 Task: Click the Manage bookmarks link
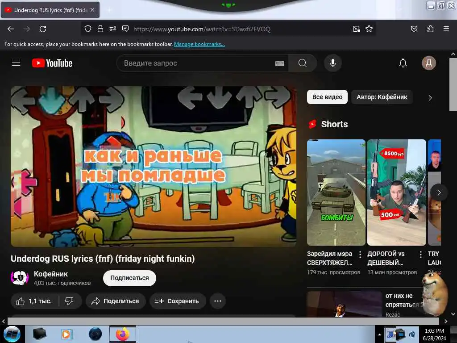point(199,44)
